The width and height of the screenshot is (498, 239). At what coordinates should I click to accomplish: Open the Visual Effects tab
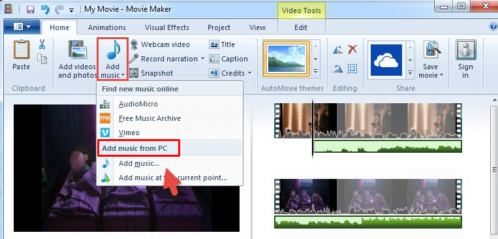point(167,27)
